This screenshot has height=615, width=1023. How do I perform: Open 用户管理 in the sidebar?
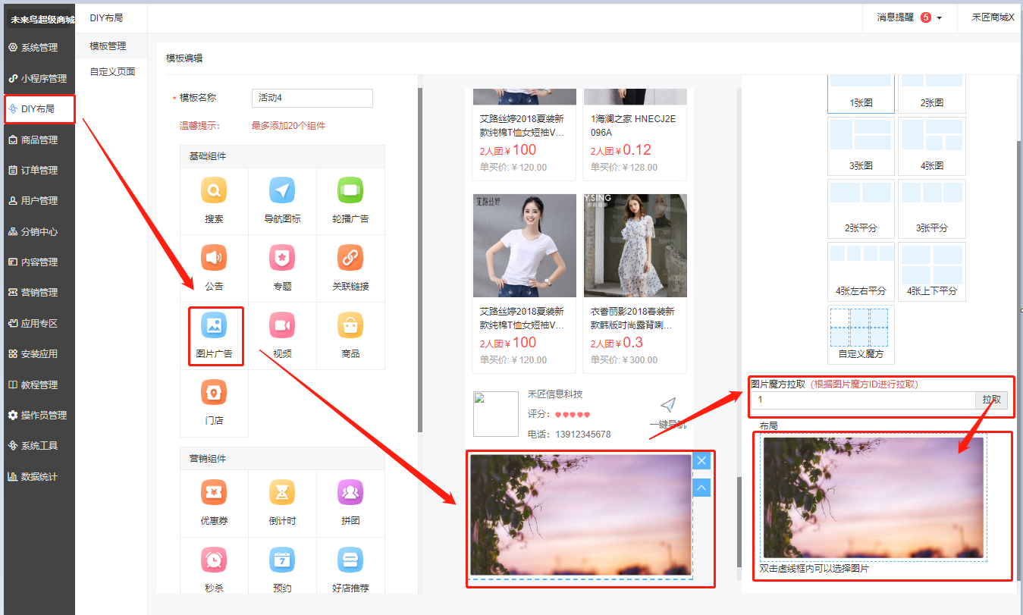pos(38,200)
